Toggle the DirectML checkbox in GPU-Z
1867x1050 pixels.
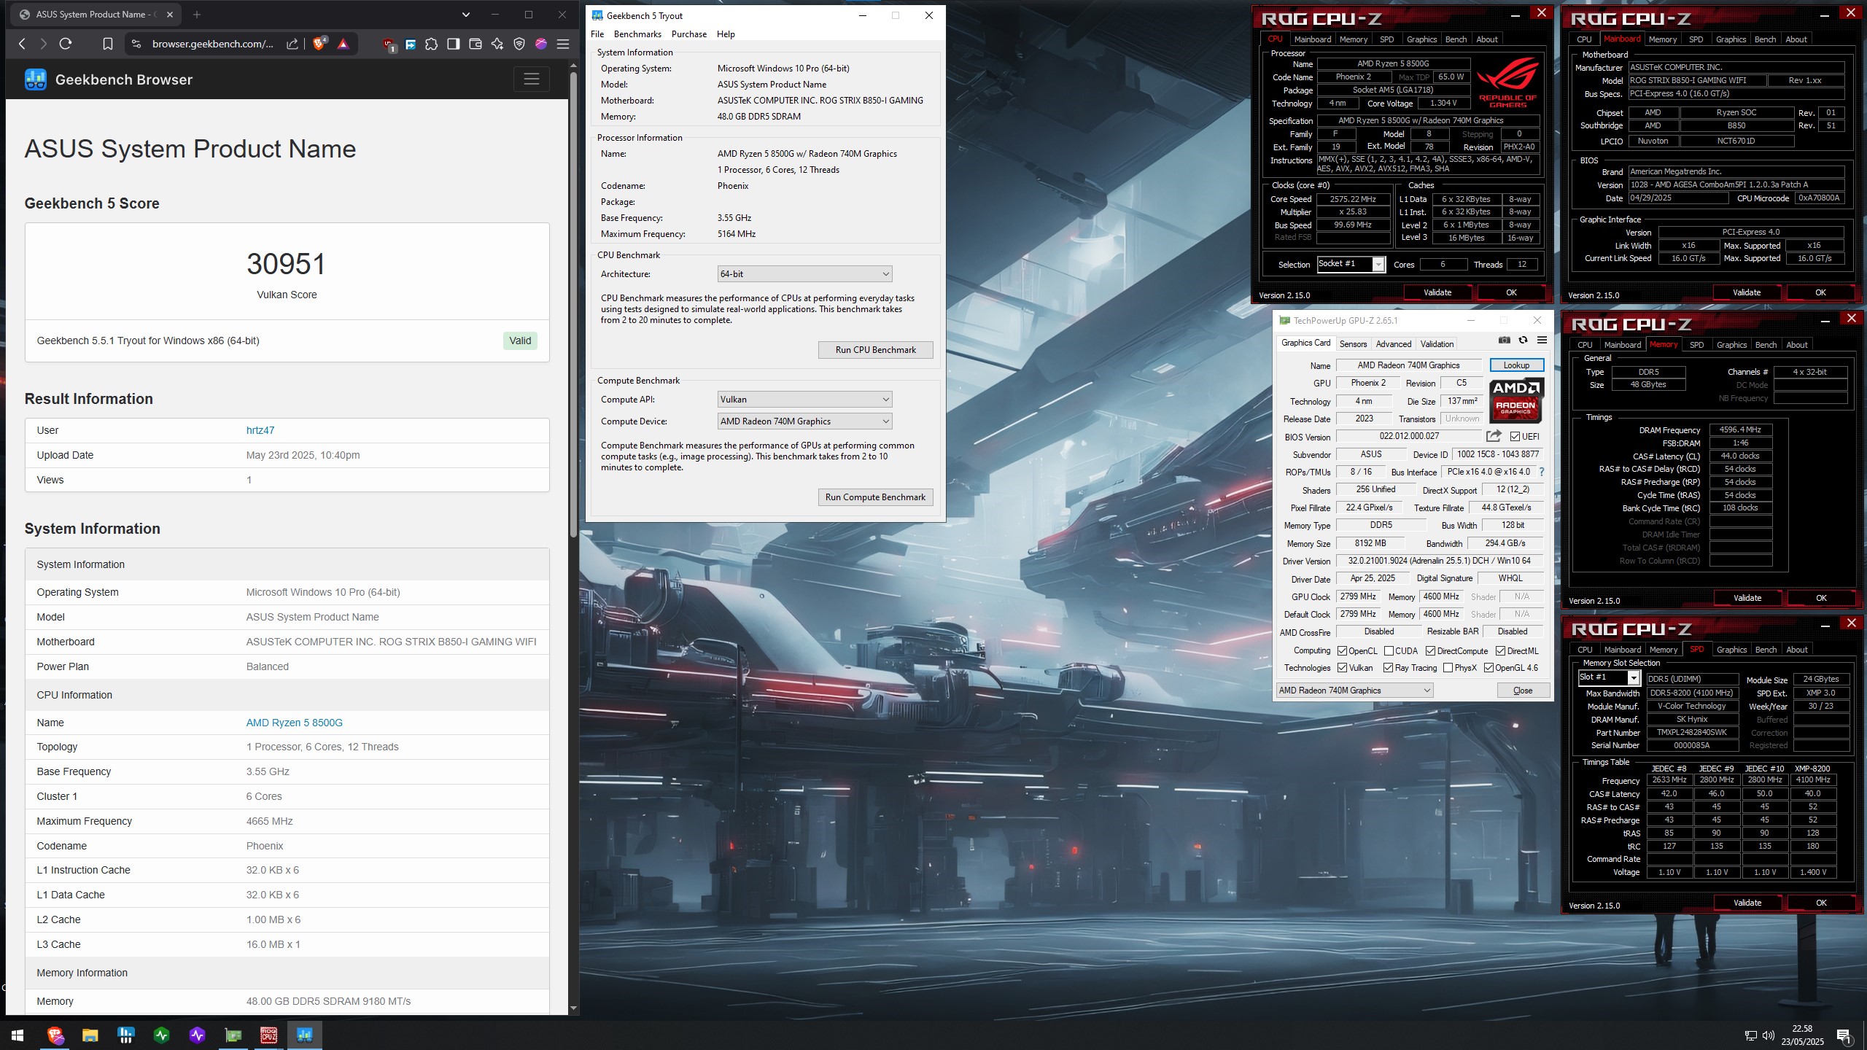[x=1500, y=650]
